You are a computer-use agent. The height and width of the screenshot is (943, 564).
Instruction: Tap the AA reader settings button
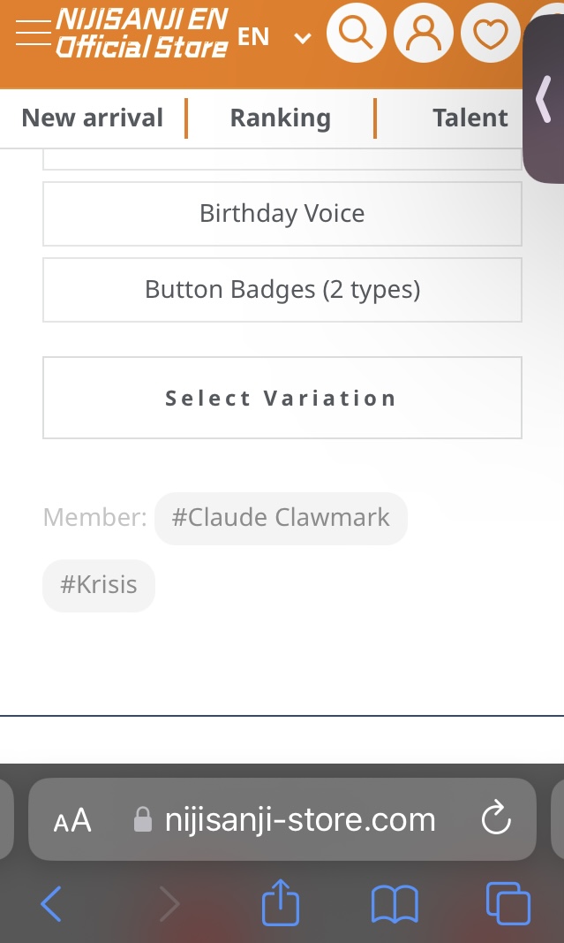pyautogui.click(x=72, y=820)
